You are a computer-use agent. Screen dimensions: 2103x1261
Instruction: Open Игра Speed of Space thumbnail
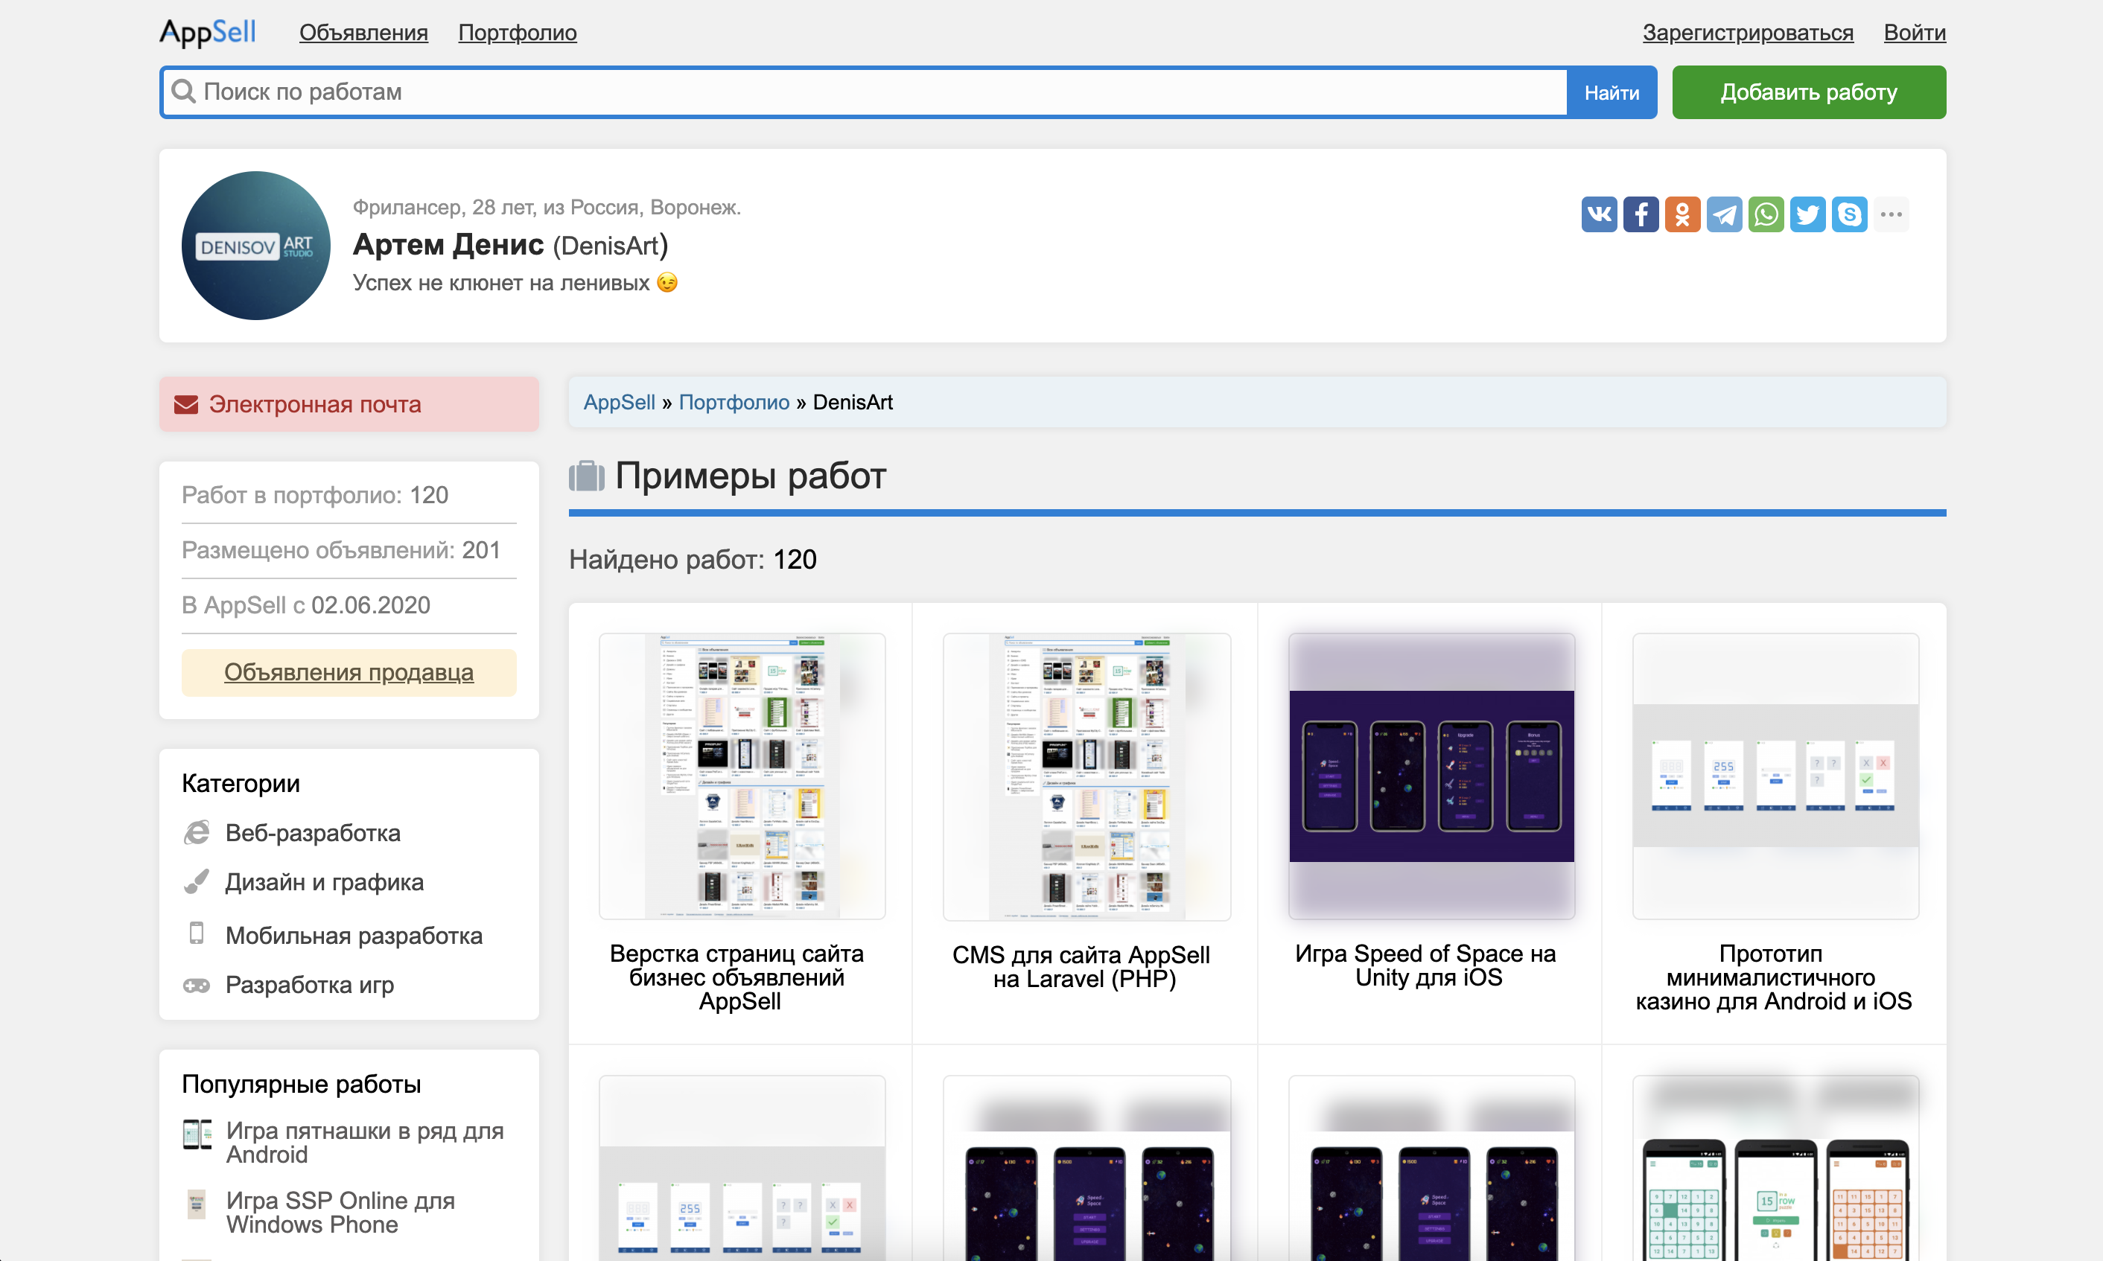[1431, 776]
